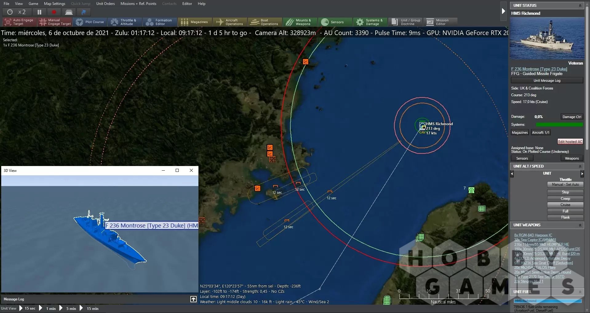Screen dimensions: 590x313
Task: Click the Aircraft: 1/1 button
Action: [x=540, y=133]
